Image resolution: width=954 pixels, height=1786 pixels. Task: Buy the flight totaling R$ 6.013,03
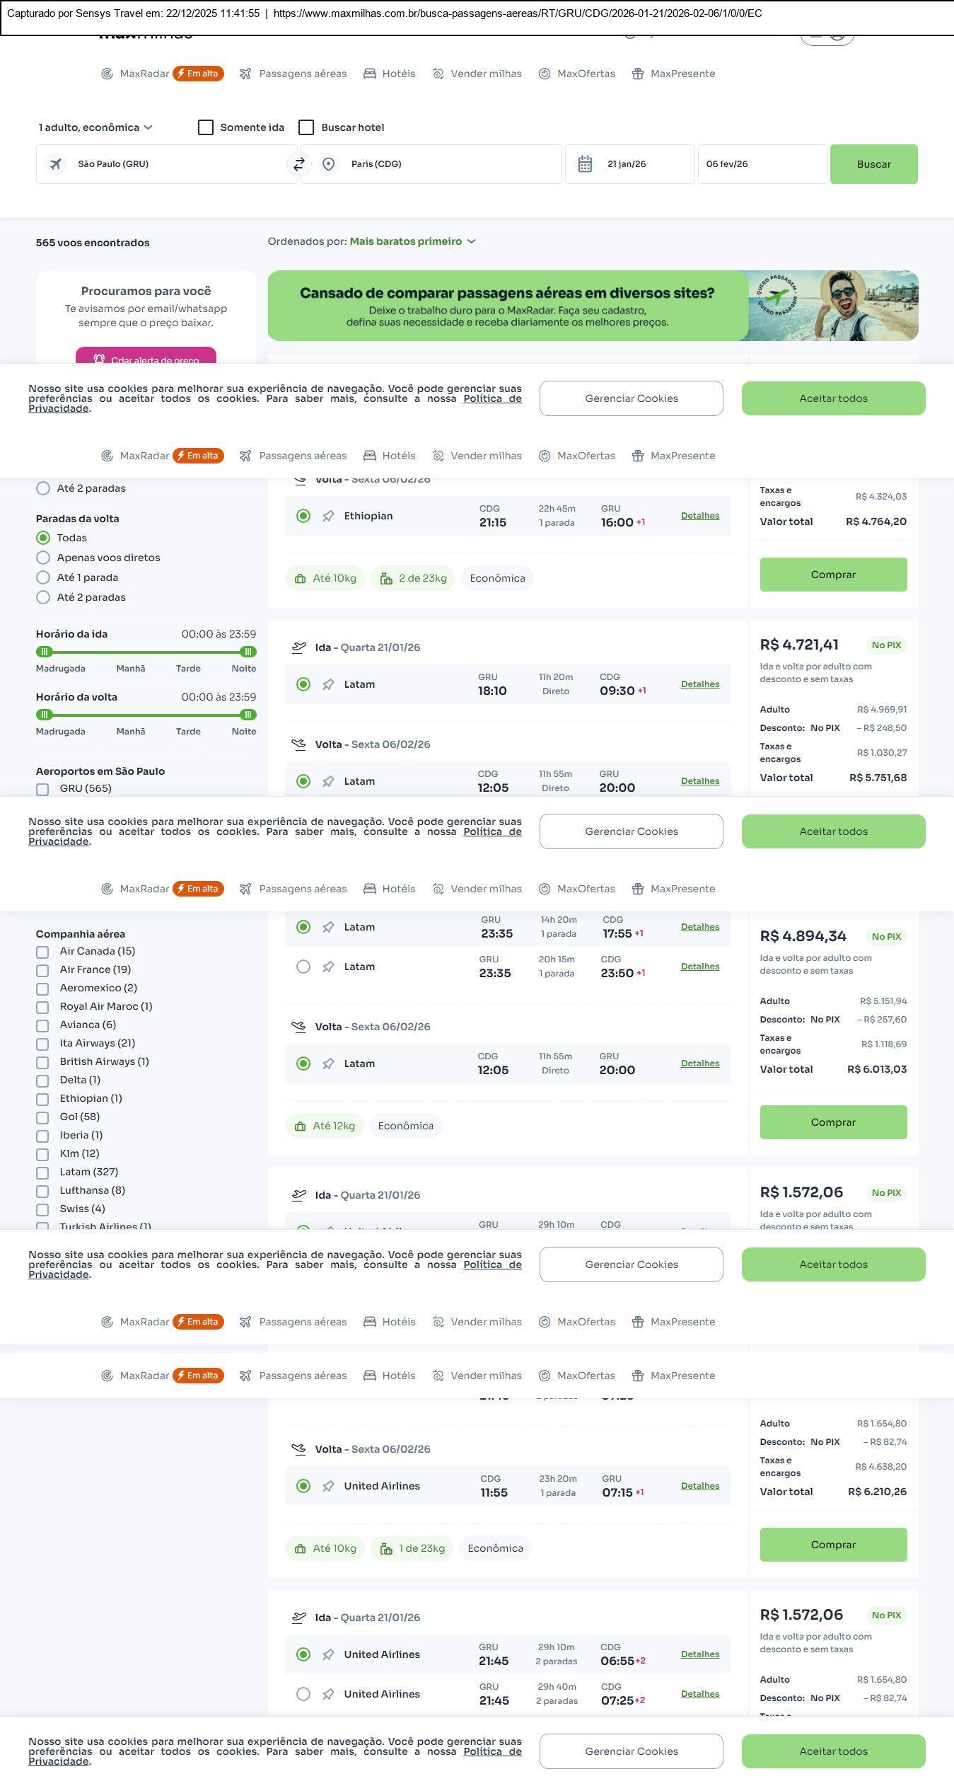(832, 1122)
